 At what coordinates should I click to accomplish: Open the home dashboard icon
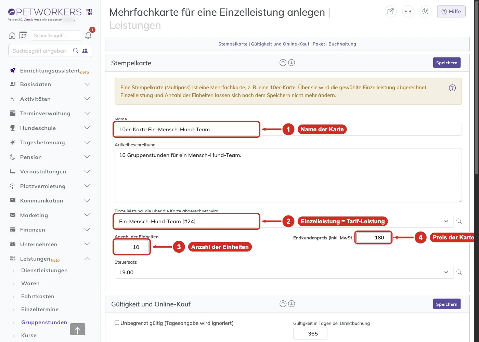click(12, 36)
